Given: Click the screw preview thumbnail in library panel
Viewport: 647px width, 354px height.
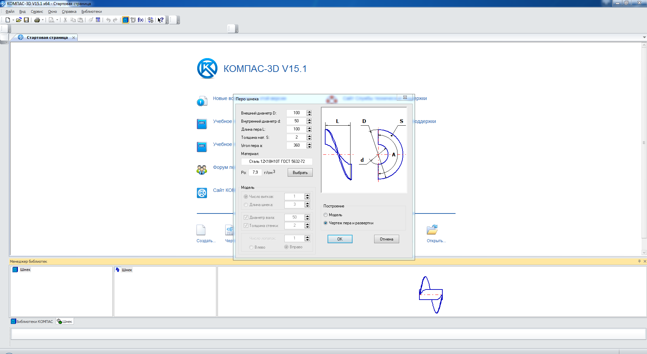Looking at the screenshot, I should click(x=431, y=295).
